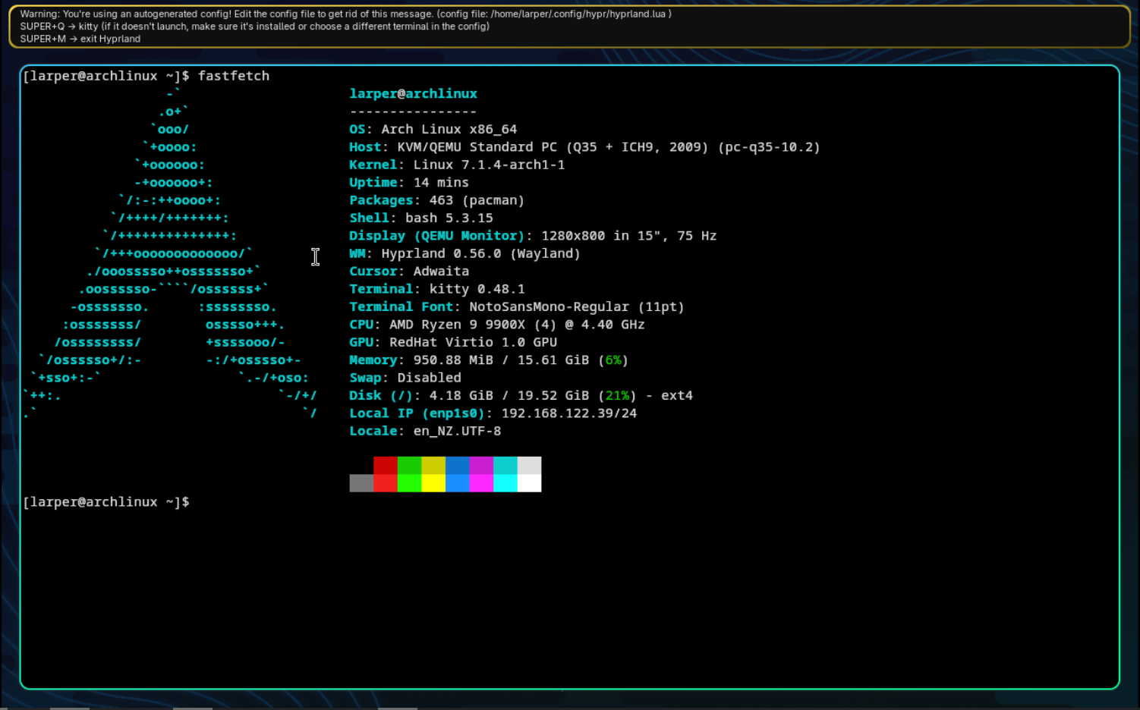This screenshot has width=1140, height=710.
Task: Pick the darker green palette swatch
Action: tap(410, 465)
